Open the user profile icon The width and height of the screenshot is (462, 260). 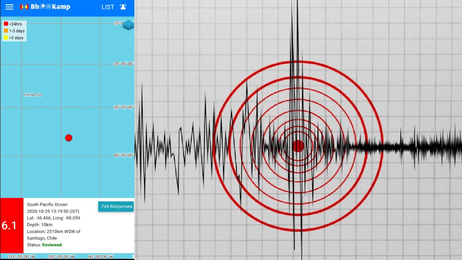[123, 7]
